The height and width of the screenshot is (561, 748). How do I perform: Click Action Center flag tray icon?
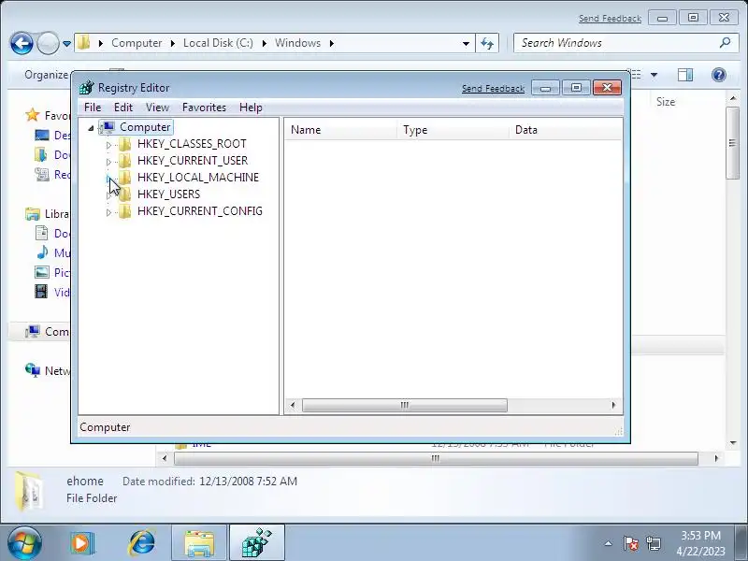coord(630,543)
